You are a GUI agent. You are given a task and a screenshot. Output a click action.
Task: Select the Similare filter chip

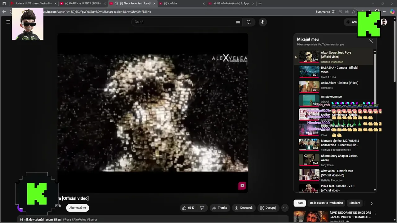355,203
